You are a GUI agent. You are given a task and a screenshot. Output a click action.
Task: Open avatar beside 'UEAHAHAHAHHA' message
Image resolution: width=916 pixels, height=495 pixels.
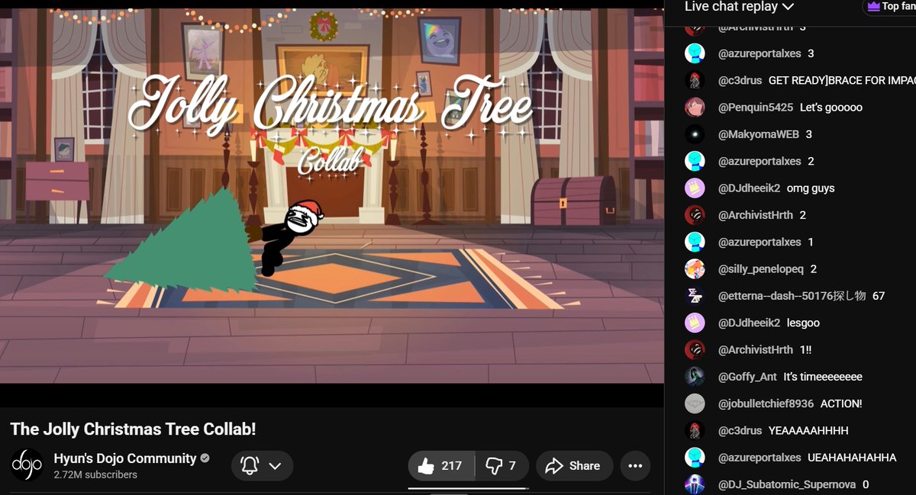(x=695, y=458)
